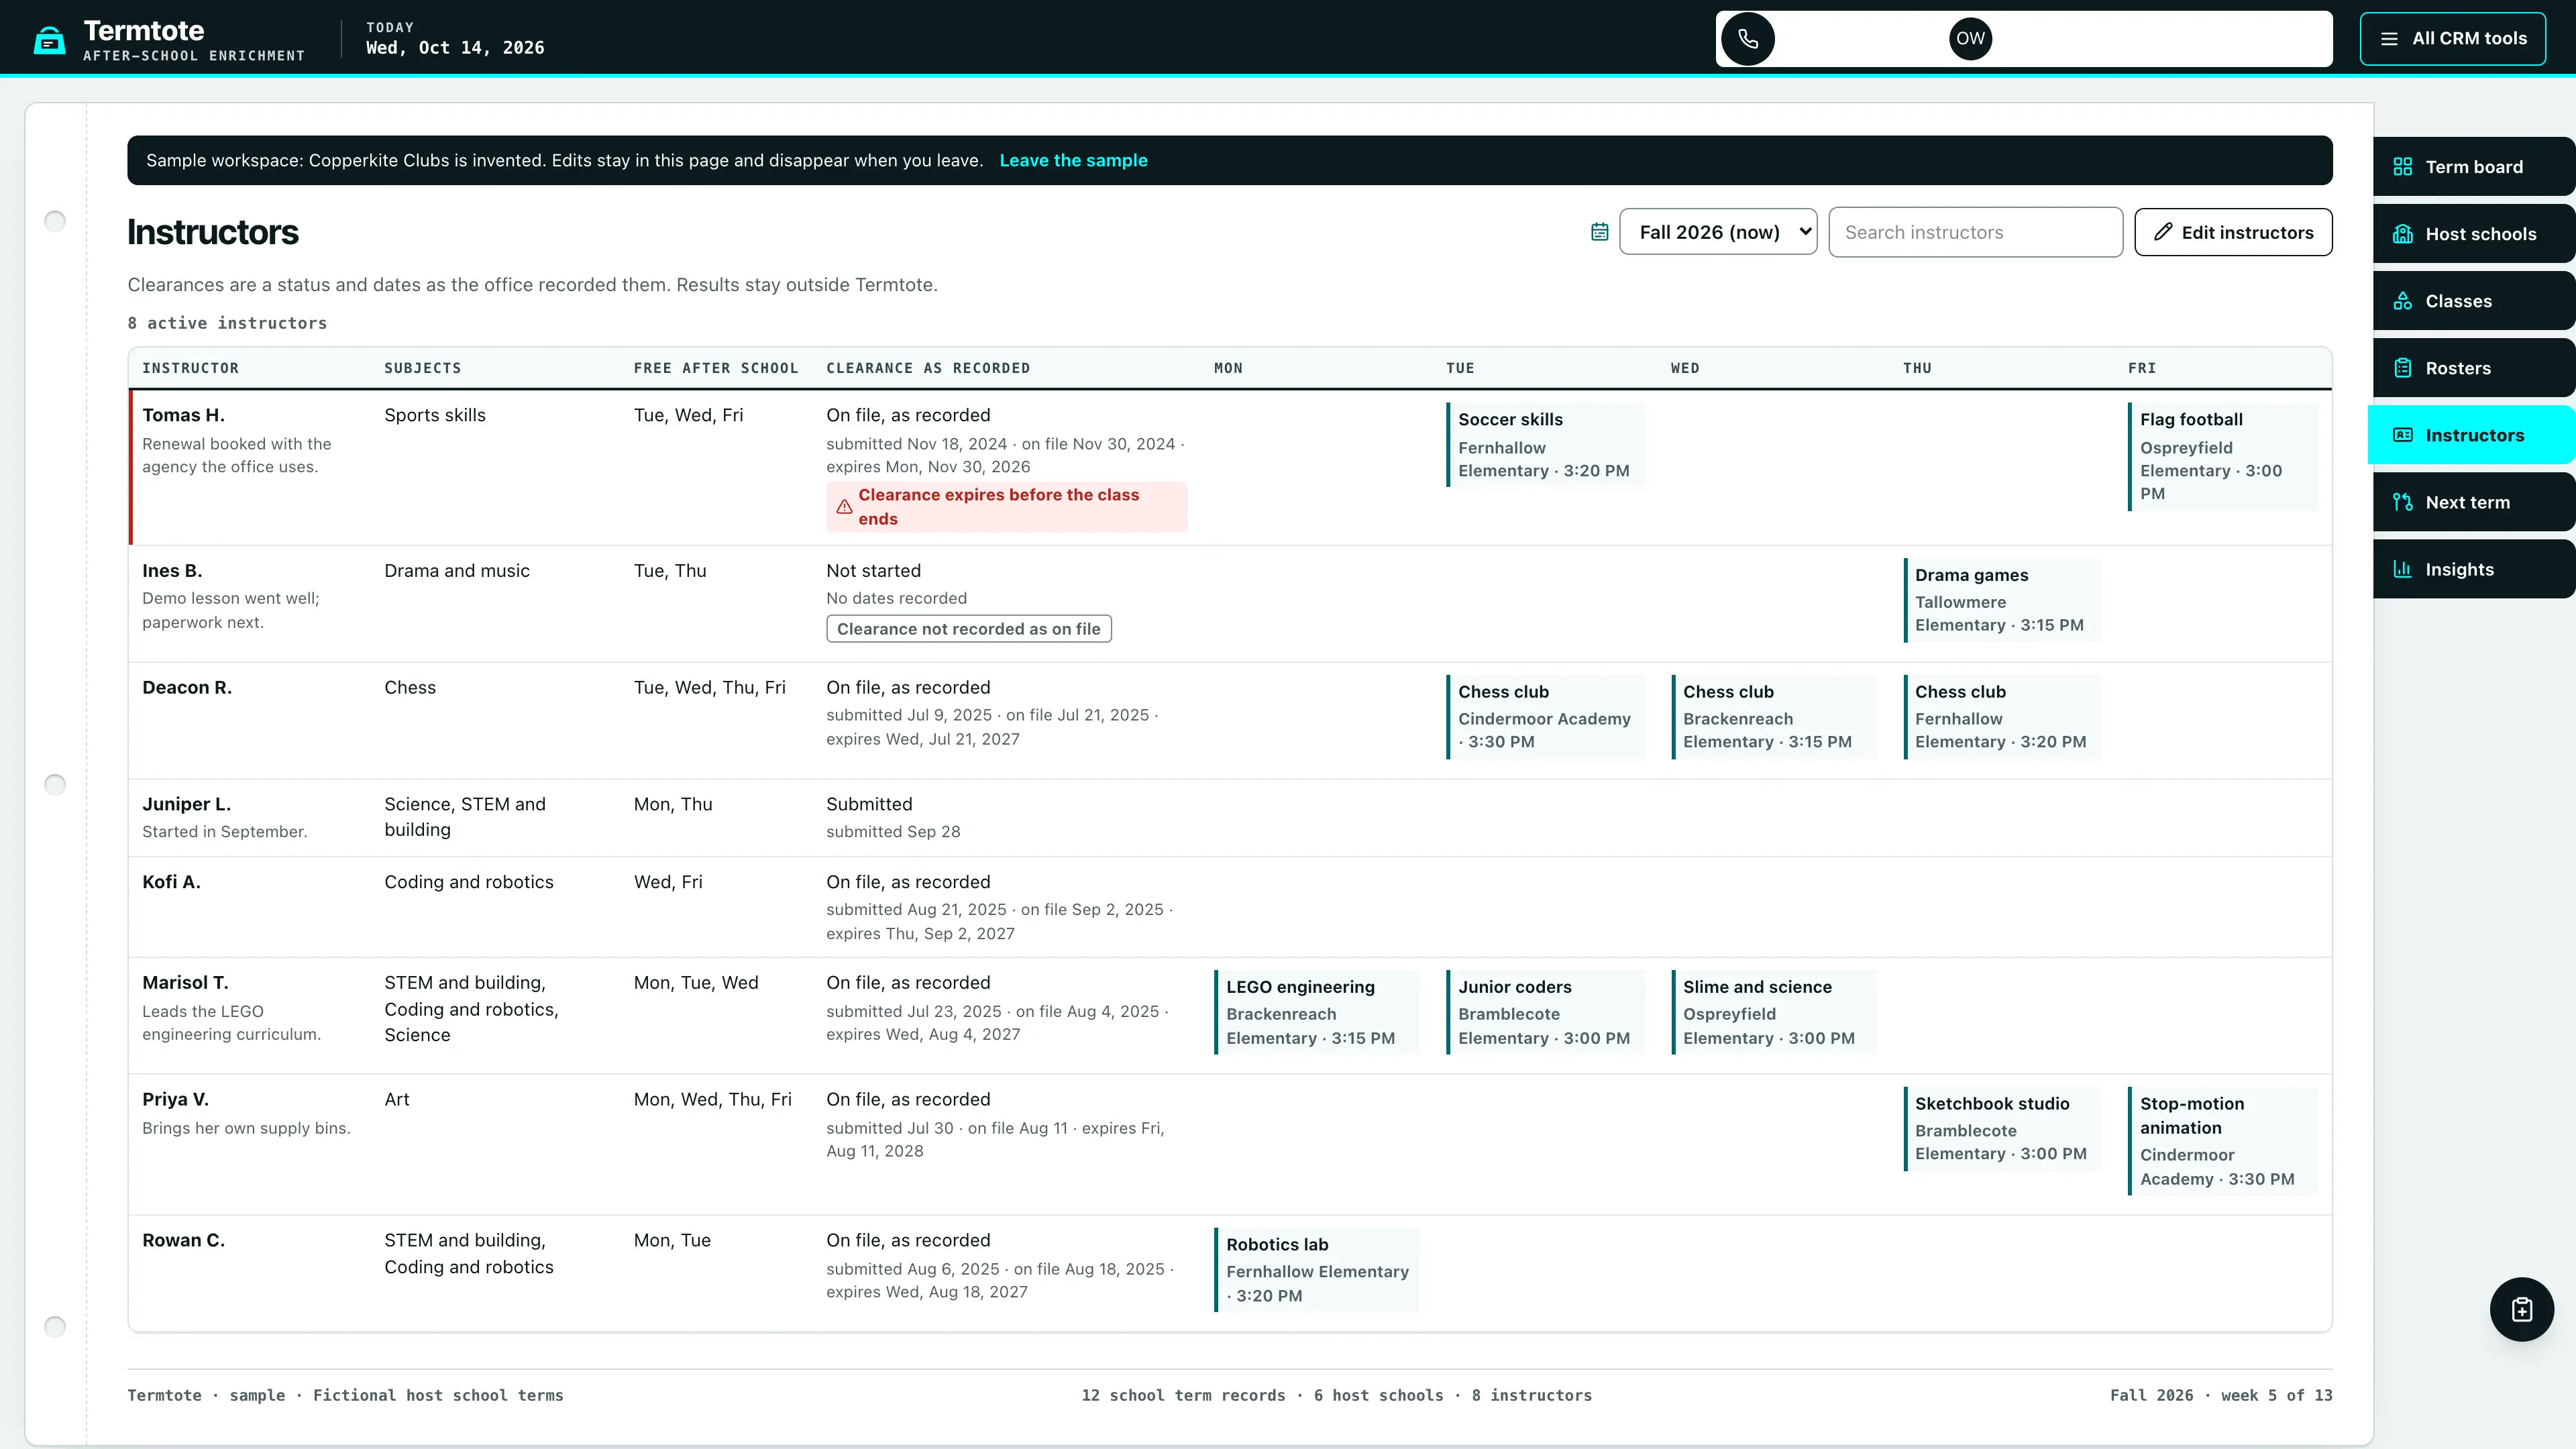This screenshot has width=2576, height=1449.
Task: Open Rosters page
Action: (x=2474, y=368)
